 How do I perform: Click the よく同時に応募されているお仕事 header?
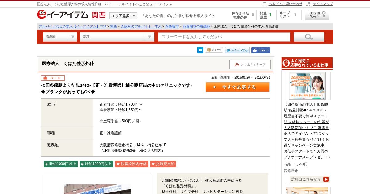(x=307, y=63)
